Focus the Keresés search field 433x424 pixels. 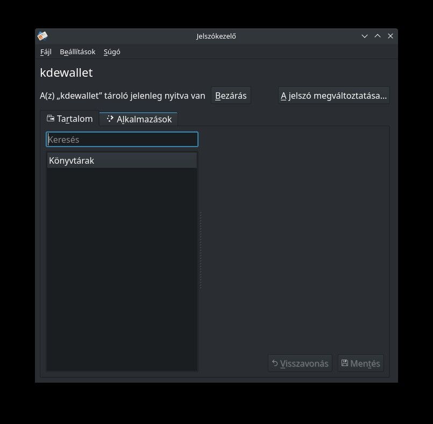[x=122, y=140]
